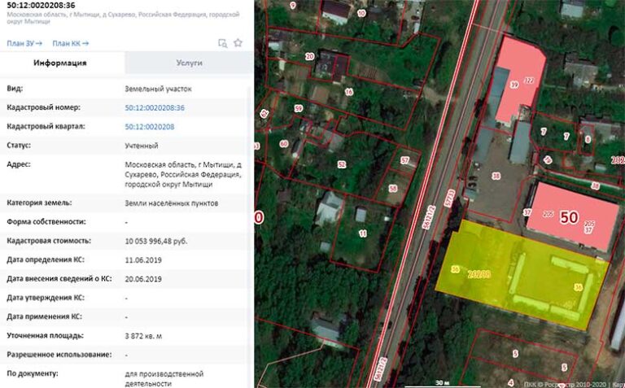This screenshot has width=625, height=388.
Task: Click parcel number 52 on the map
Action: point(341,164)
